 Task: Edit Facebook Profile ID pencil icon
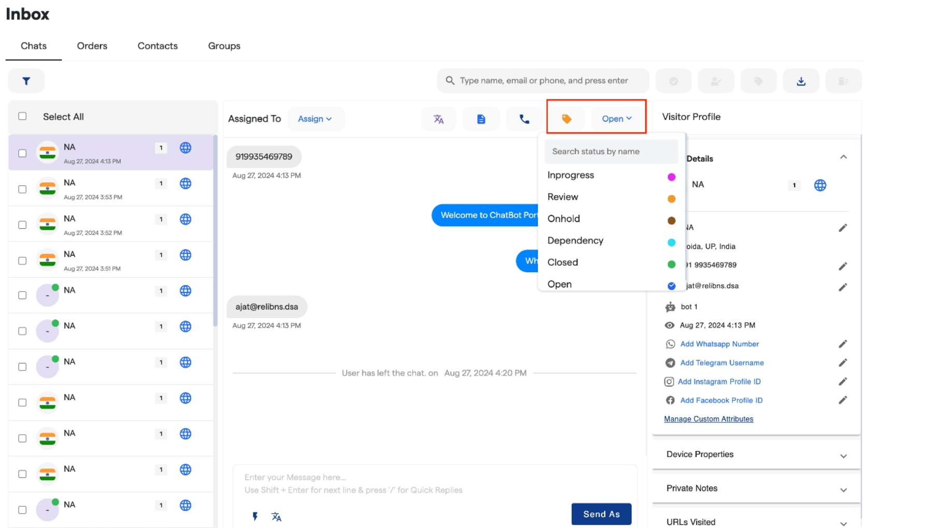coord(843,400)
